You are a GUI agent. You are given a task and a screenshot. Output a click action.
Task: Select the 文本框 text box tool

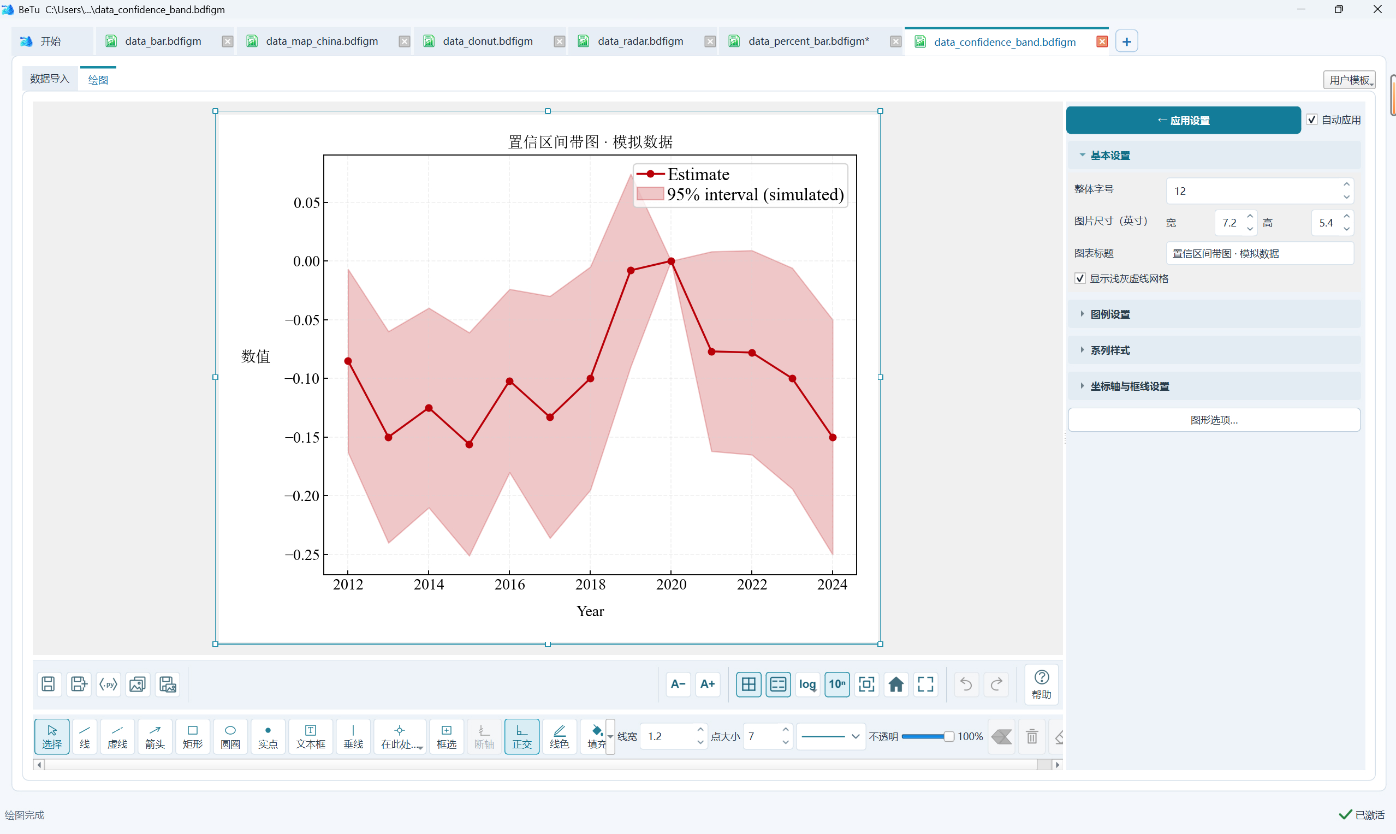(310, 736)
